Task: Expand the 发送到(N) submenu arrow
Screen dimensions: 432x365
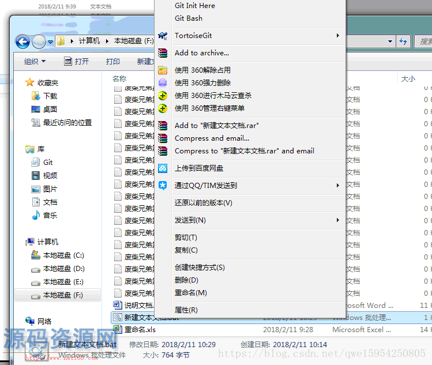Action: [x=338, y=220]
